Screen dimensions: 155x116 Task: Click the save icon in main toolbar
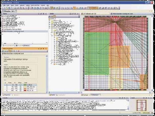(x=9, y=8)
